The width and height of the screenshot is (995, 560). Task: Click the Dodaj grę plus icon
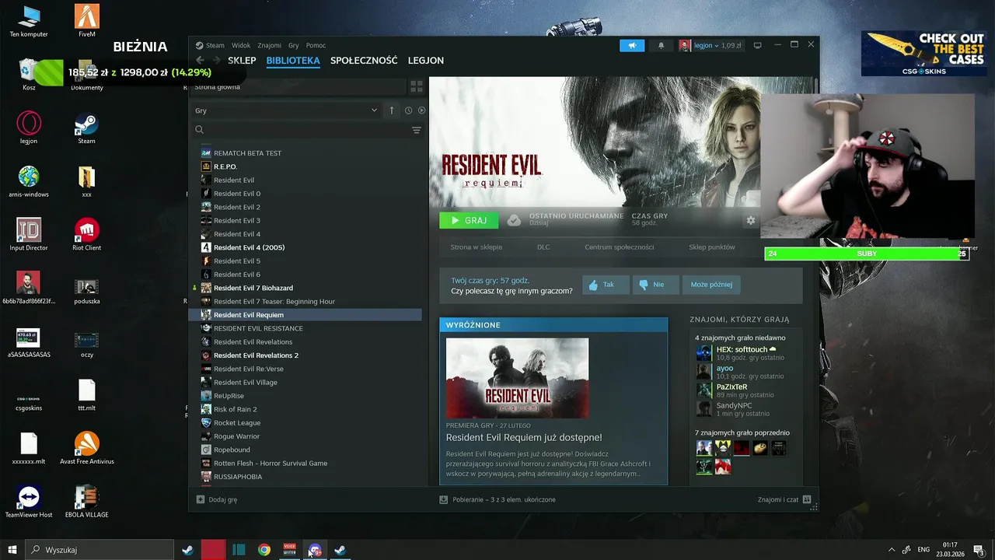[201, 499]
